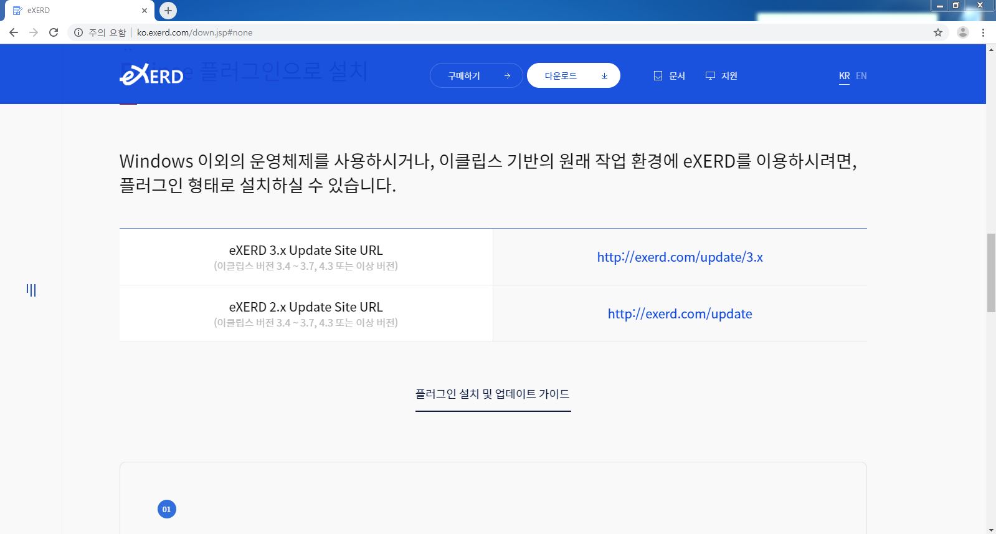996x534 pixels.
Task: Click the scrollbar down arrow
Action: point(991,530)
